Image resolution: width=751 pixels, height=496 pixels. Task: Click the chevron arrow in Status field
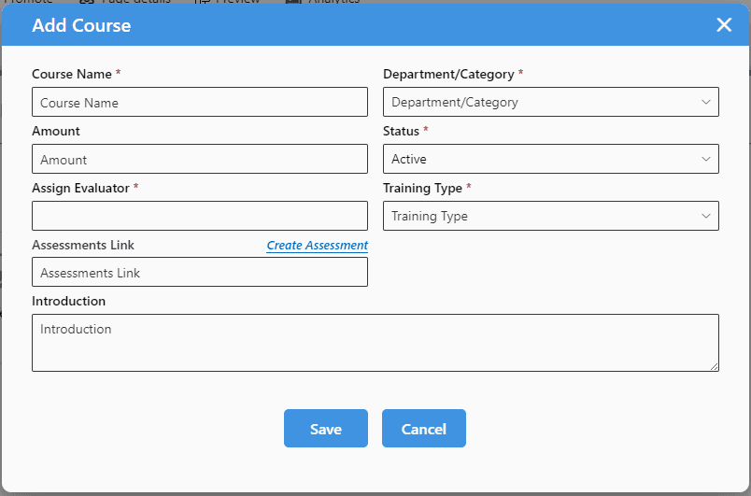tap(705, 160)
